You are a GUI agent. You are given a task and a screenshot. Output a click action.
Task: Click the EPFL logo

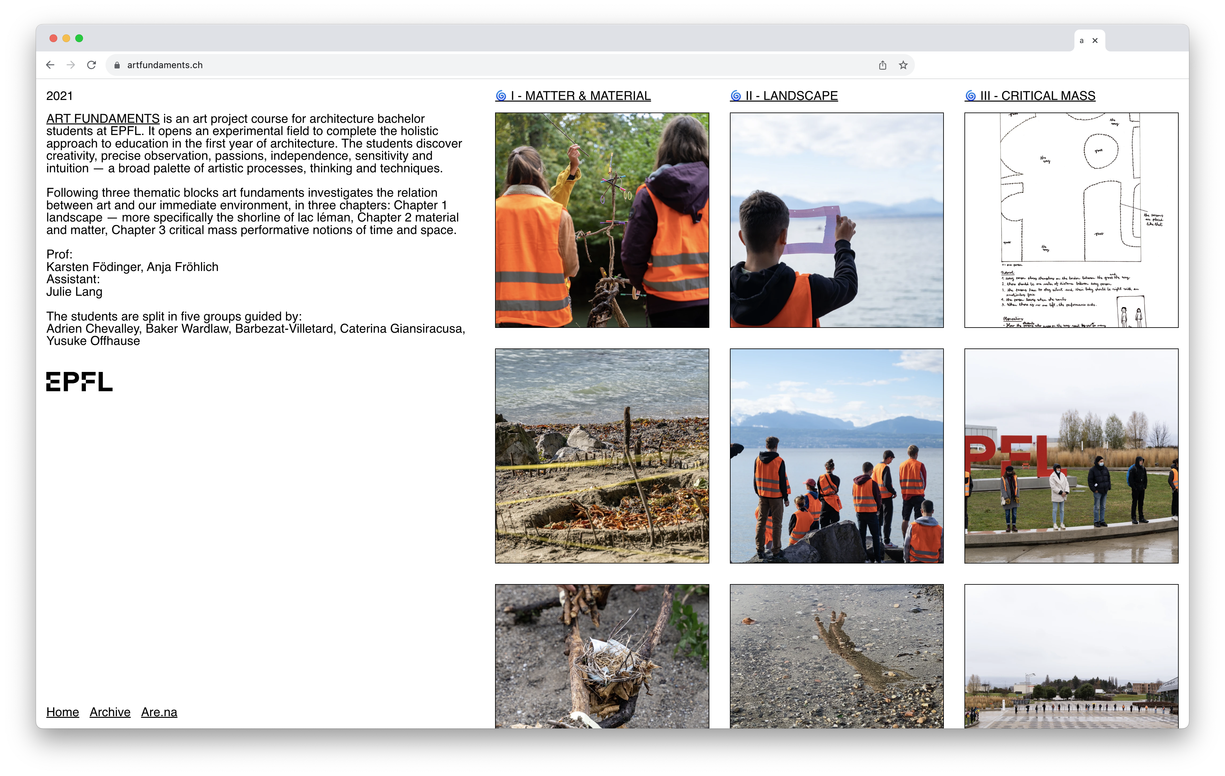[x=79, y=382]
